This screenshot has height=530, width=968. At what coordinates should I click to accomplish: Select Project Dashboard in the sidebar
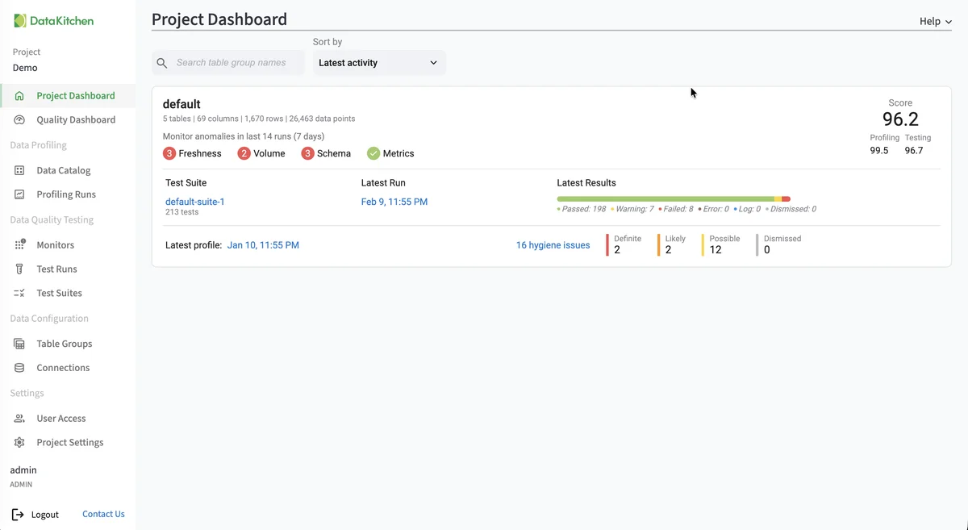point(75,95)
